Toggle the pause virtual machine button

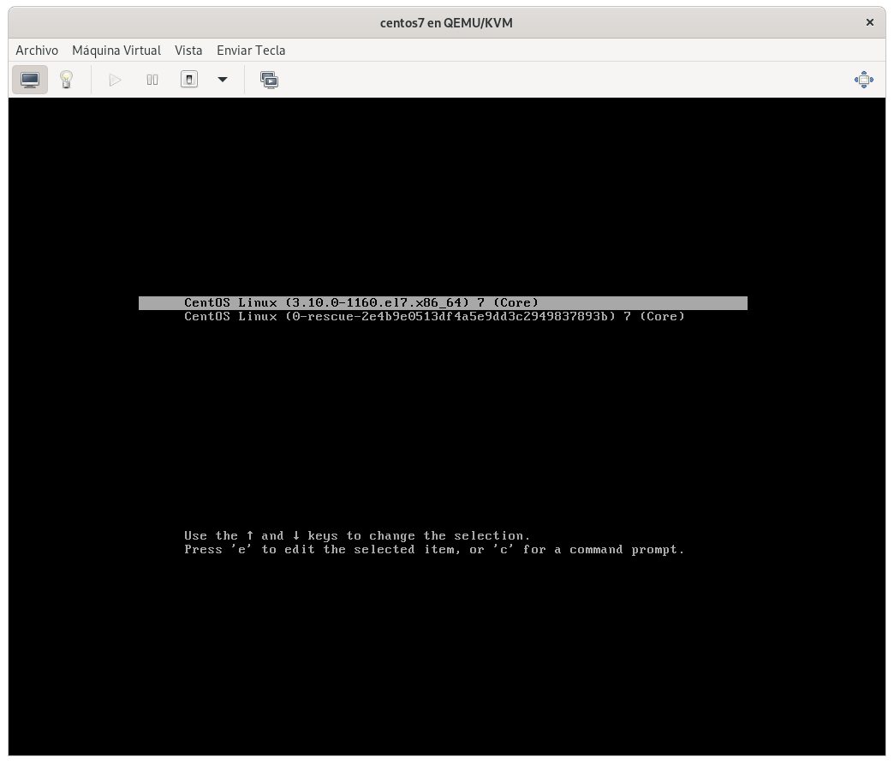point(152,80)
